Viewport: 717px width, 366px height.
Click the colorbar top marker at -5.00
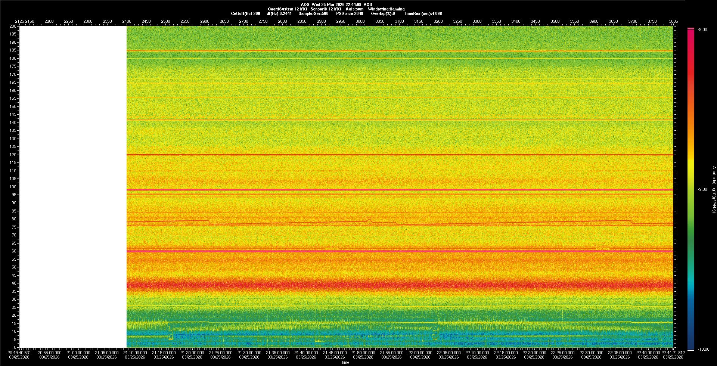691,28
